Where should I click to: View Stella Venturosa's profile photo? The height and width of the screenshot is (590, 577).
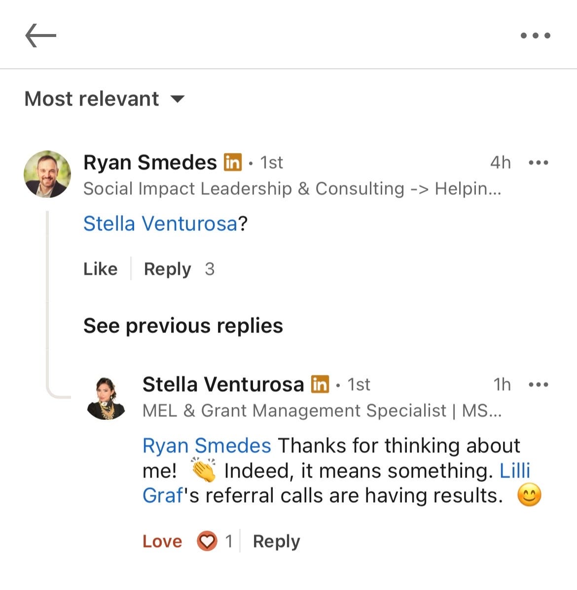106,398
